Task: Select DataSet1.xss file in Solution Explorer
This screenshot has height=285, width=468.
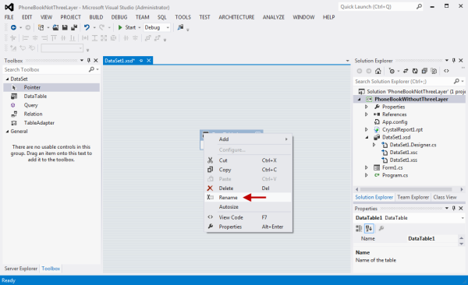Action: 403,160
